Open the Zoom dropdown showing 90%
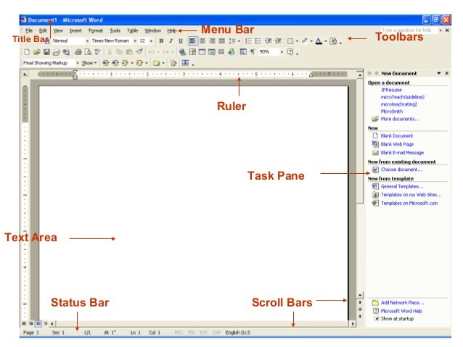 coord(282,52)
